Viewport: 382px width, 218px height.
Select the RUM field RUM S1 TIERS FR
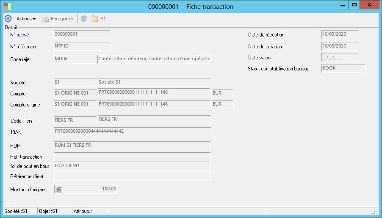132,145
